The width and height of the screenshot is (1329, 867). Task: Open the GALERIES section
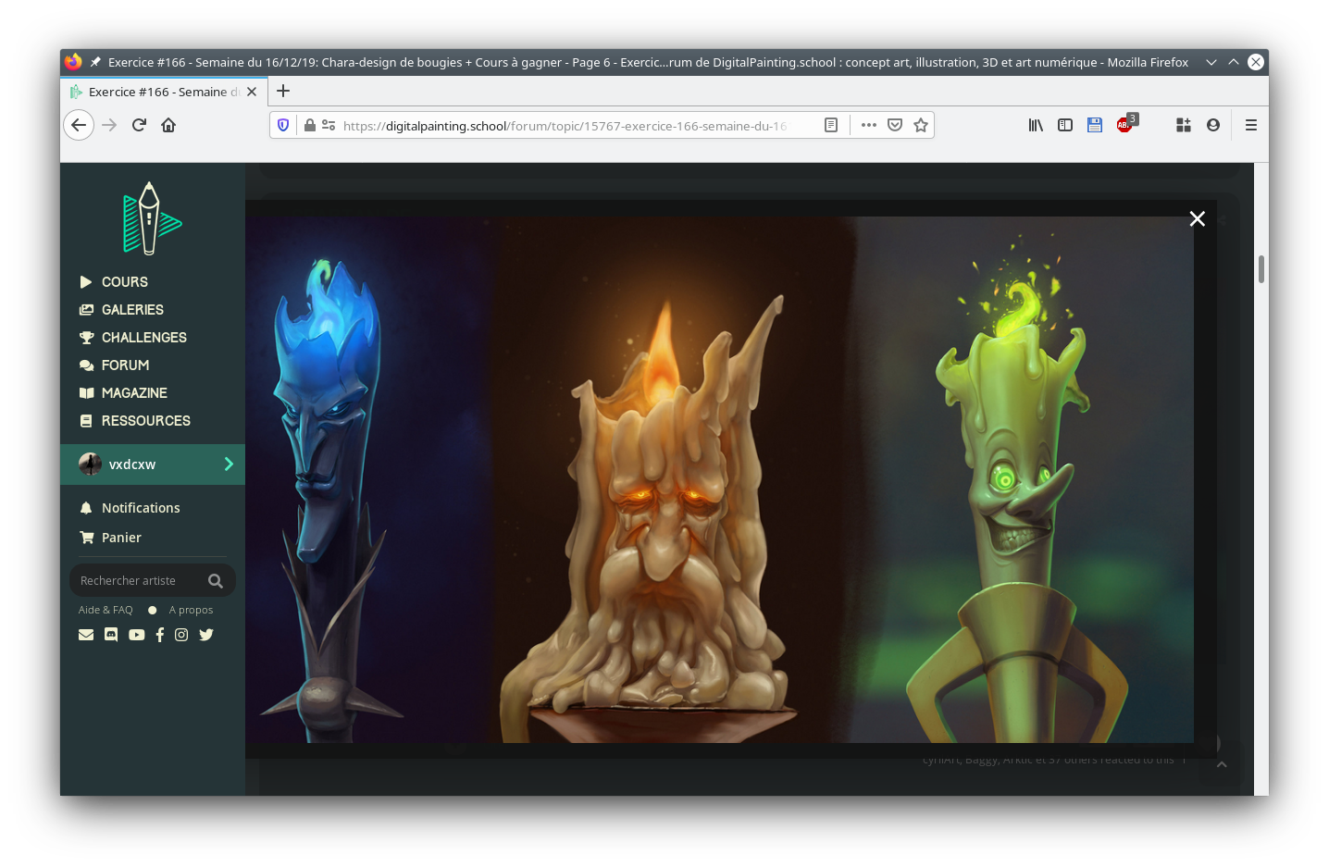click(131, 309)
